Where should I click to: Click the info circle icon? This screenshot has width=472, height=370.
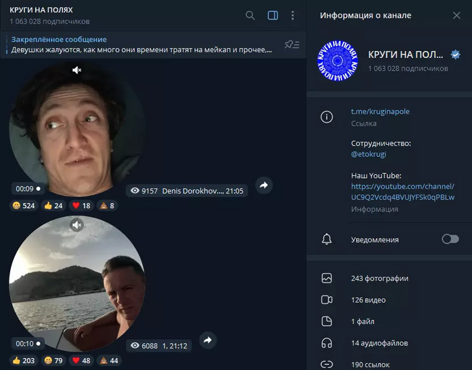tap(326, 117)
